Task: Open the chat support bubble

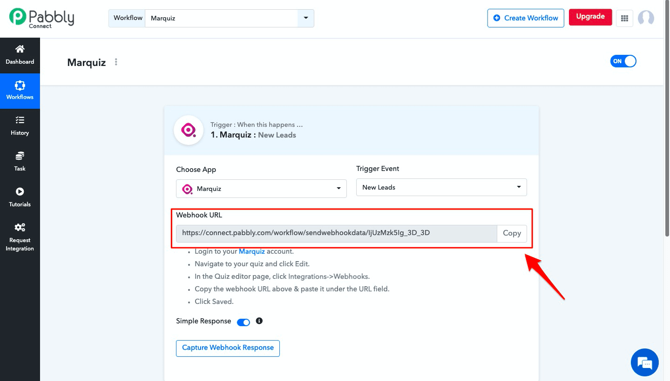Action: tap(645, 362)
